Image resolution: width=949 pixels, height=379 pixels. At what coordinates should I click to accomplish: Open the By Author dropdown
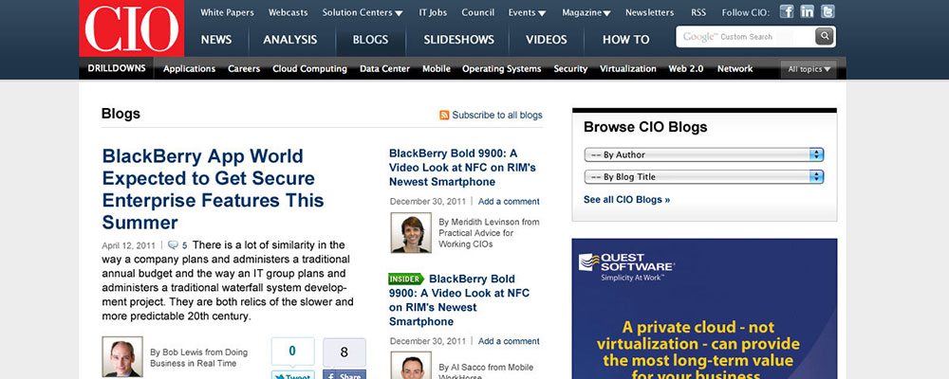[704, 154]
